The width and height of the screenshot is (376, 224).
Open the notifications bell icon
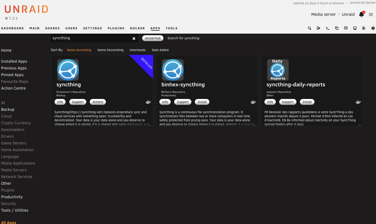click(x=361, y=15)
